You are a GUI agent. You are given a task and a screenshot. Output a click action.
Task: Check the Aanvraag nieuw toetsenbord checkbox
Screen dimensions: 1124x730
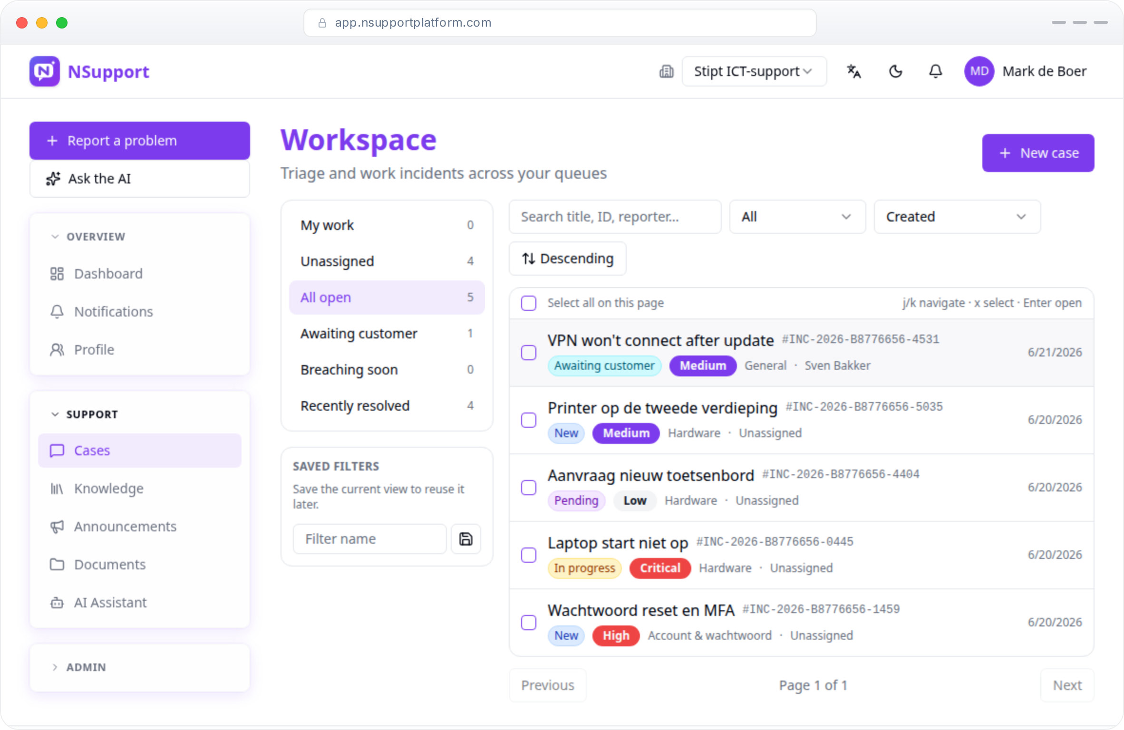(x=529, y=488)
